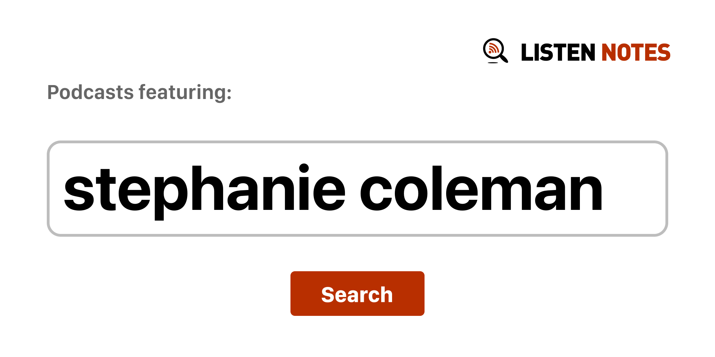Screen dimensions: 715x357
Task: Click the letter "L" starting "LISTEN" in logo
Action: click(526, 53)
